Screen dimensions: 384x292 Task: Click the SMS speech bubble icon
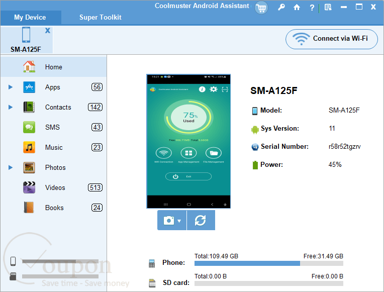pos(29,127)
